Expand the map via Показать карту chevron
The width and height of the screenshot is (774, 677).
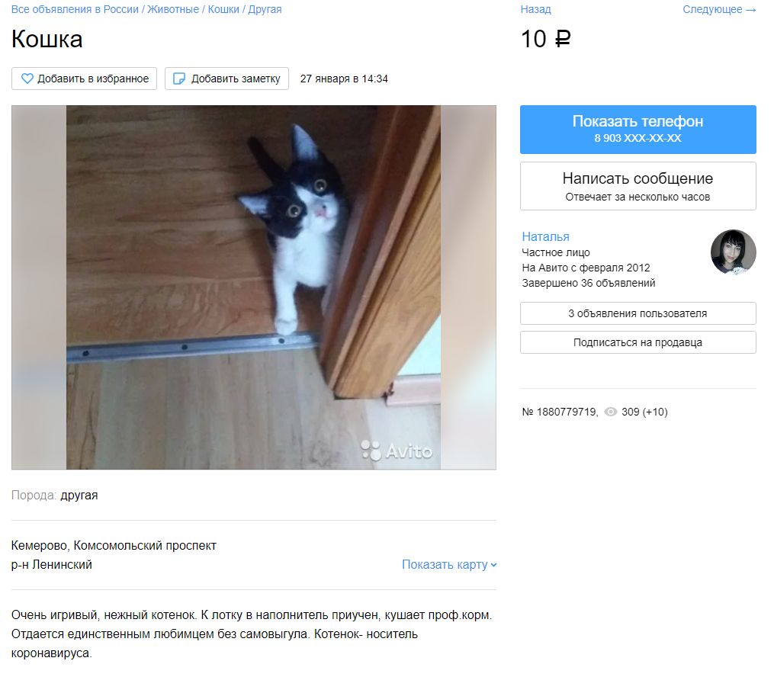pyautogui.click(x=494, y=565)
